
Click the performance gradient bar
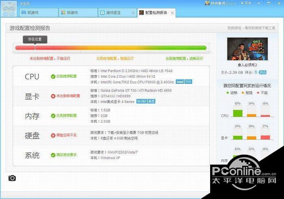tap(111, 48)
